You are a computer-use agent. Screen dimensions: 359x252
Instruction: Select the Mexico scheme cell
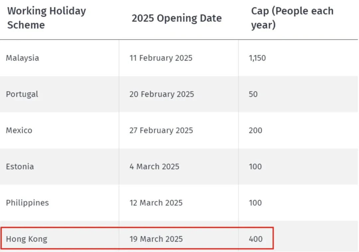pos(19,130)
